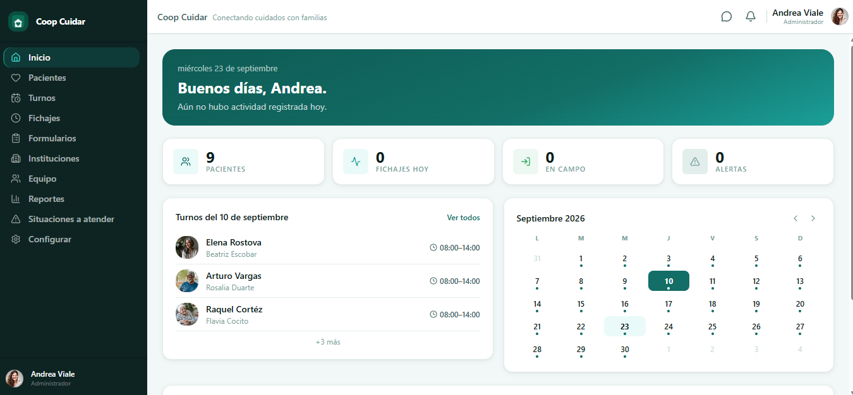Screen dimensions: 853x395
Task: Select September 15 in calendar
Action: pyautogui.click(x=581, y=305)
